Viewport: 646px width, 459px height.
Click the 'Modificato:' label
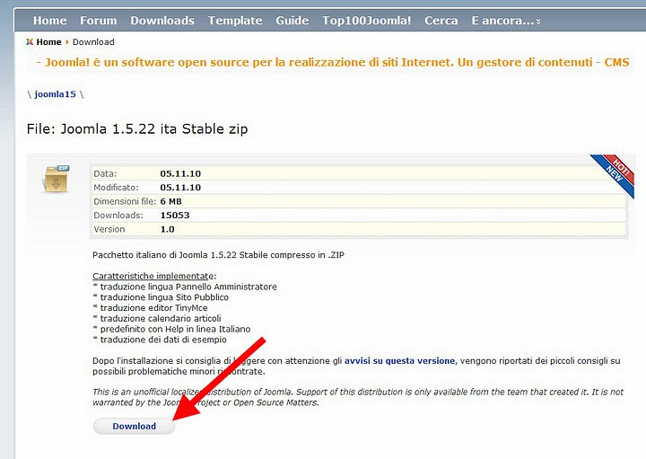[116, 188]
